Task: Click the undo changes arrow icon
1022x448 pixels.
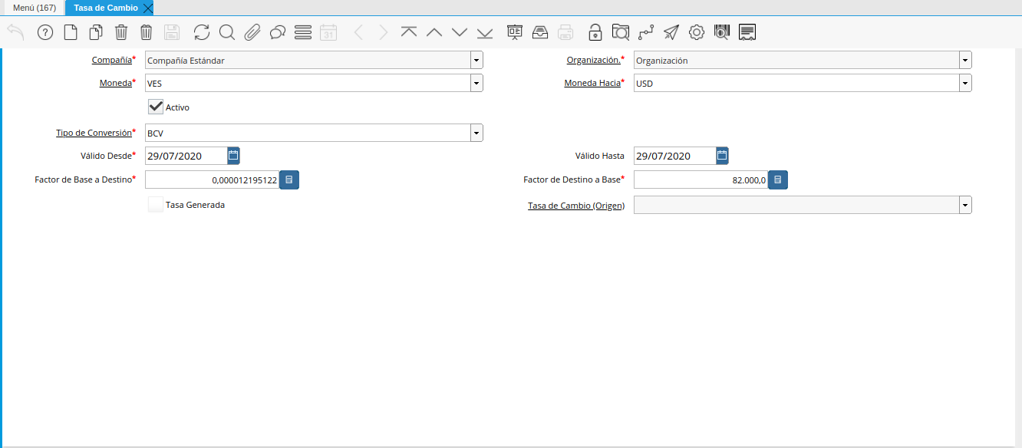Action: tap(16, 32)
